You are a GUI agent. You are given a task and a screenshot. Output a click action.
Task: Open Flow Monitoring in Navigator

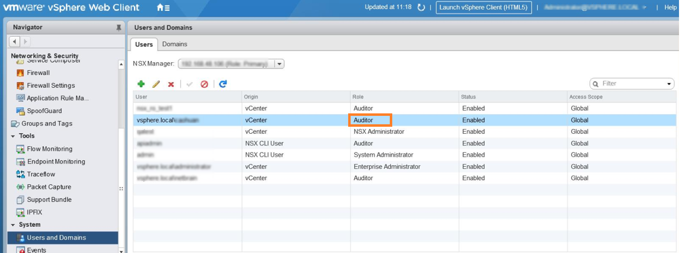tap(50, 149)
